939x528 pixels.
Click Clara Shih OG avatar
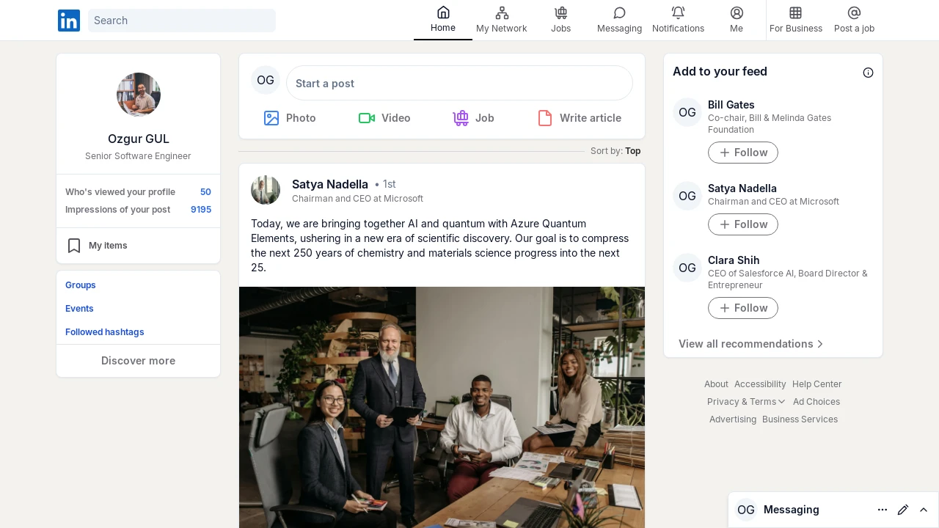(687, 268)
